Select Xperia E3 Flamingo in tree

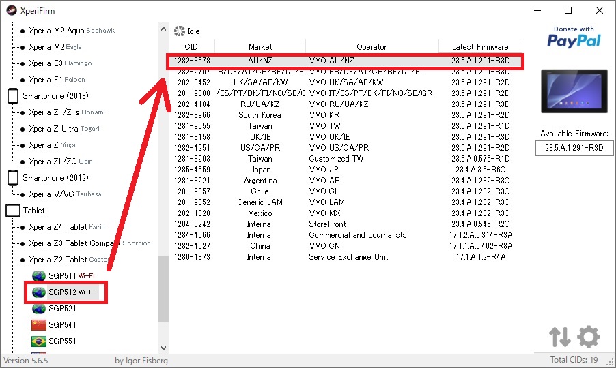[60, 63]
